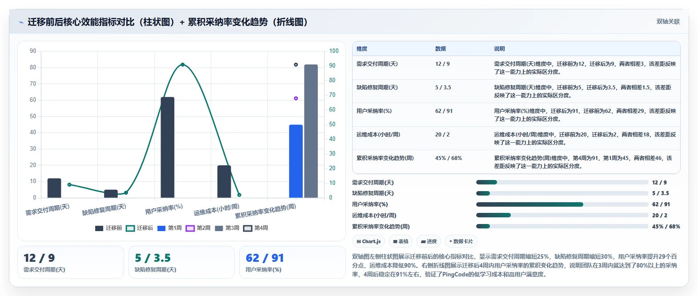Click the 说明 table column header

coord(499,49)
